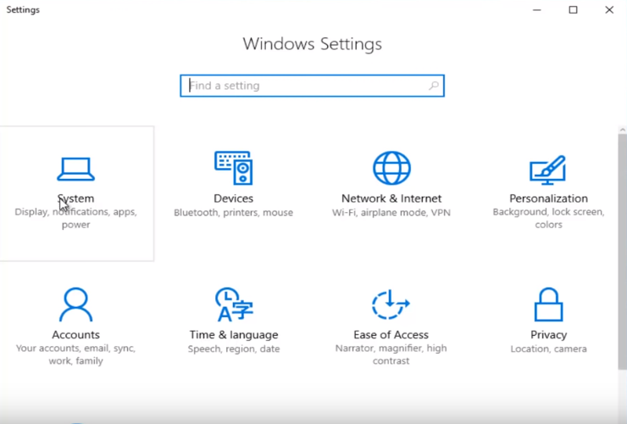The height and width of the screenshot is (424, 627).
Task: Minimize the Settings window
Action: [537, 9]
